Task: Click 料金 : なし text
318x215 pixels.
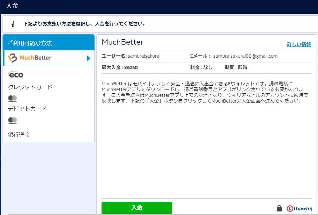Action: coord(201,68)
